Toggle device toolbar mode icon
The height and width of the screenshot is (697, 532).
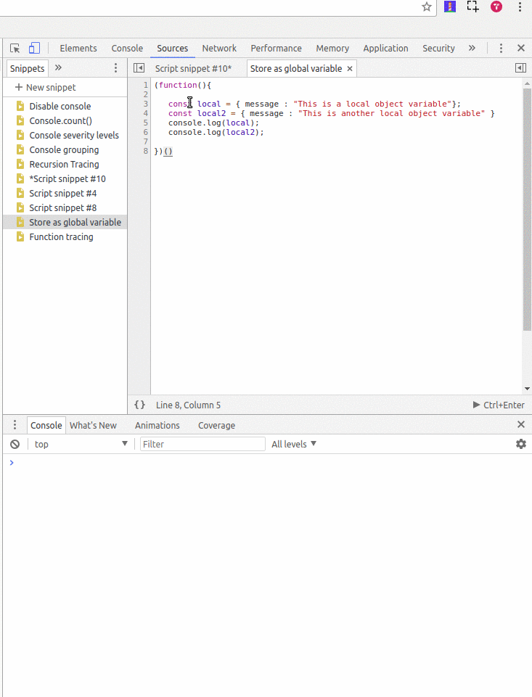(34, 48)
